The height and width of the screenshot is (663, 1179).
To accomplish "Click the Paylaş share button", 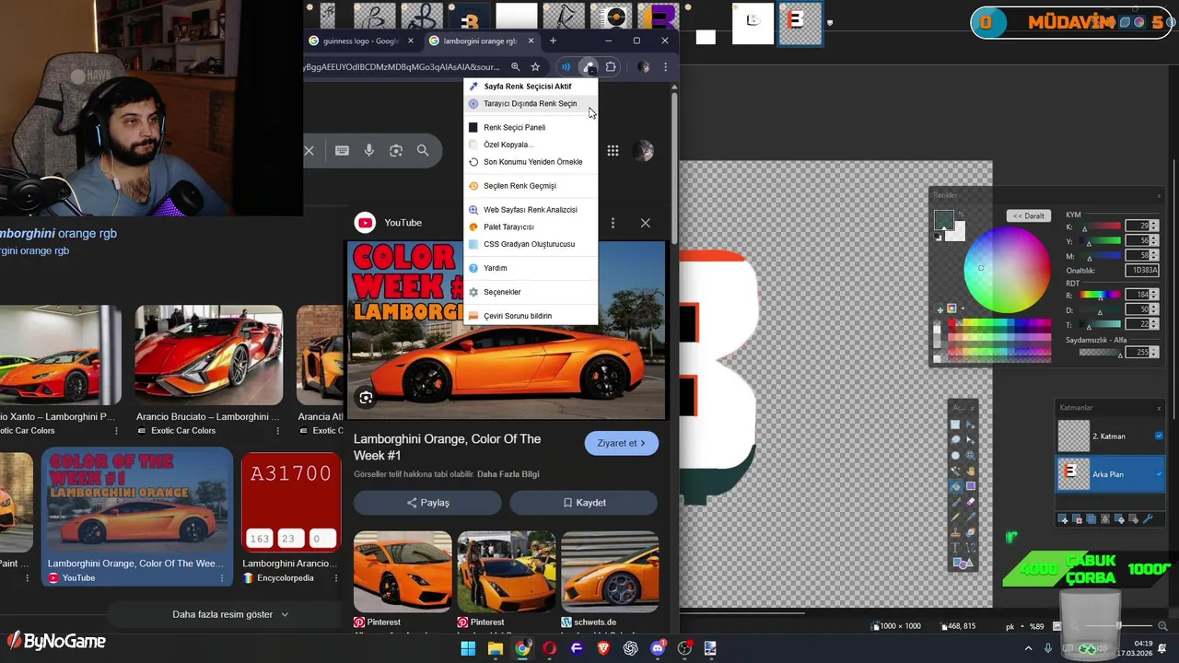I will [x=427, y=503].
